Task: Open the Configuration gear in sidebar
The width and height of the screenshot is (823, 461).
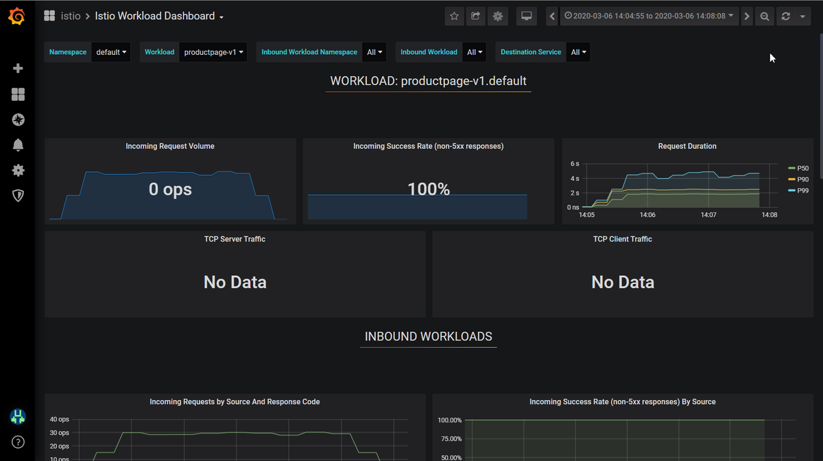Action: point(19,170)
